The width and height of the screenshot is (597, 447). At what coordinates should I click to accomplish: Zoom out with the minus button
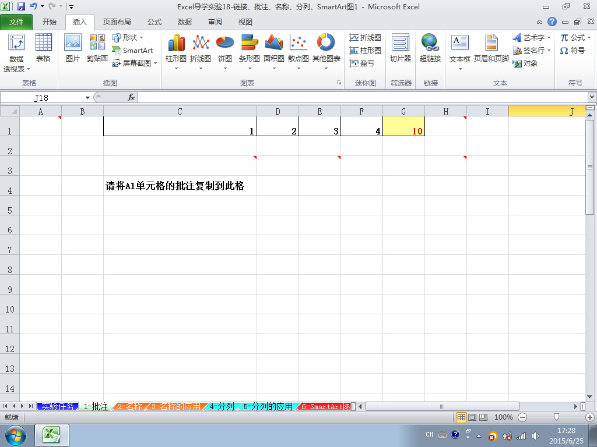523,417
